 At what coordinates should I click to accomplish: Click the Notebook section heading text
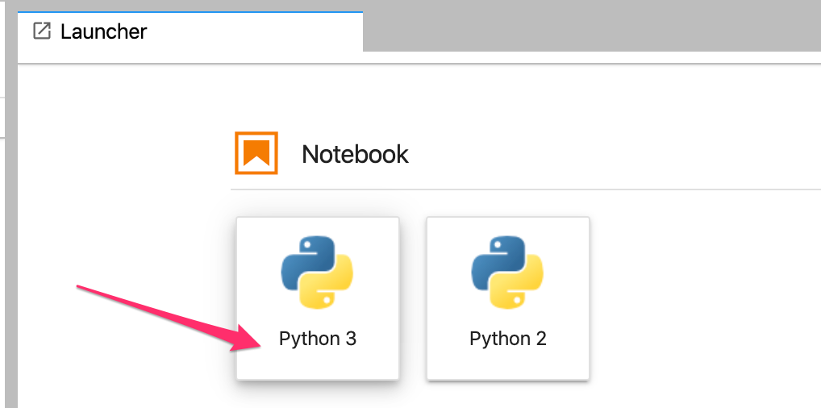(x=355, y=154)
